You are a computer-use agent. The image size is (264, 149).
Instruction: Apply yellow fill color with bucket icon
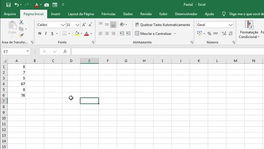coord(77,34)
